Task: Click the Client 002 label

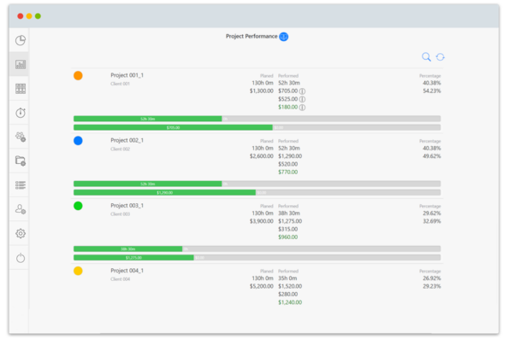Action: (120, 149)
